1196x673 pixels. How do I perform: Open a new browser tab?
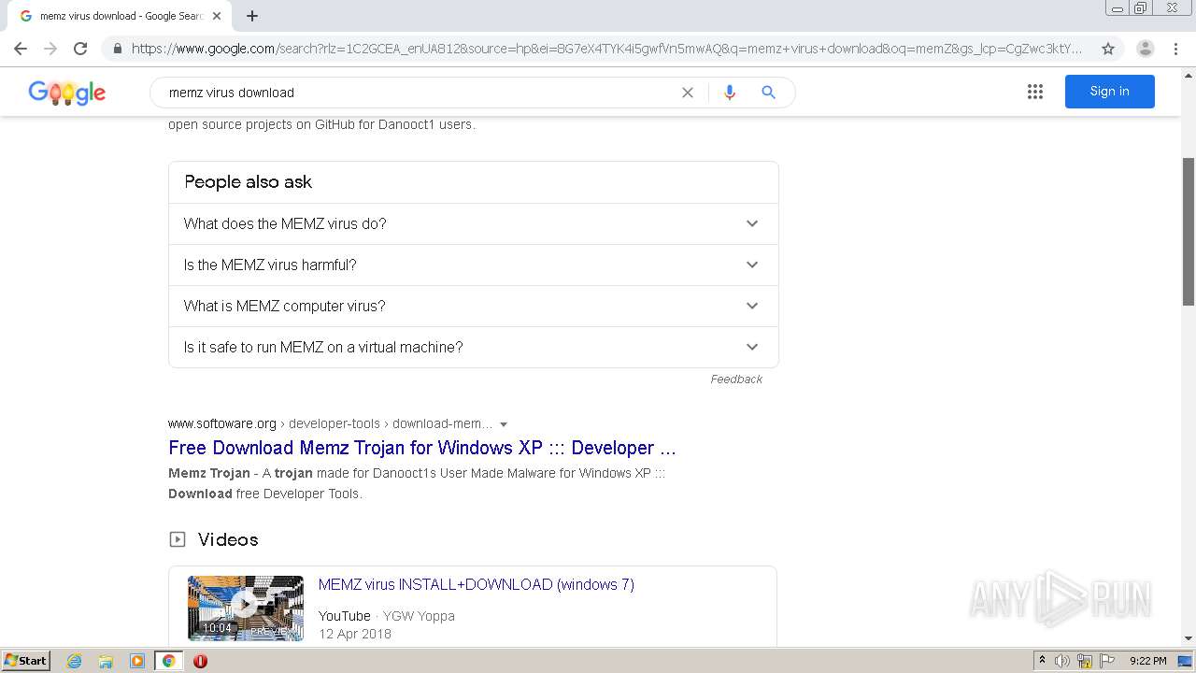point(252,16)
